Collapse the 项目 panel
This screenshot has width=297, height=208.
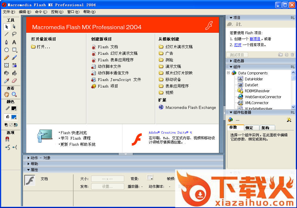231,18
